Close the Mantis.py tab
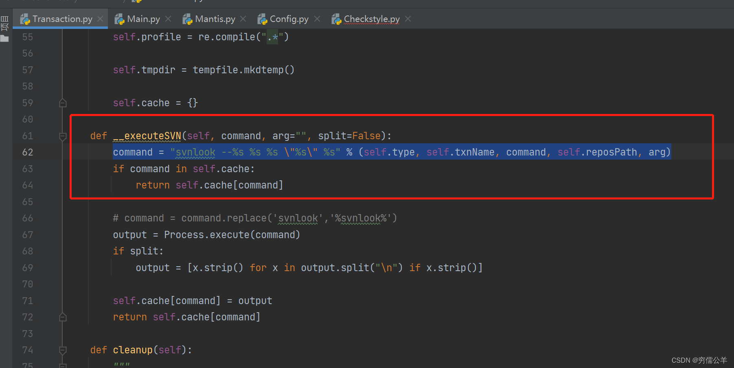Screen dimensions: 734x368 243,19
